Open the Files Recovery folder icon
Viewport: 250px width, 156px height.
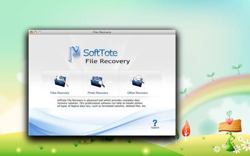(61, 81)
